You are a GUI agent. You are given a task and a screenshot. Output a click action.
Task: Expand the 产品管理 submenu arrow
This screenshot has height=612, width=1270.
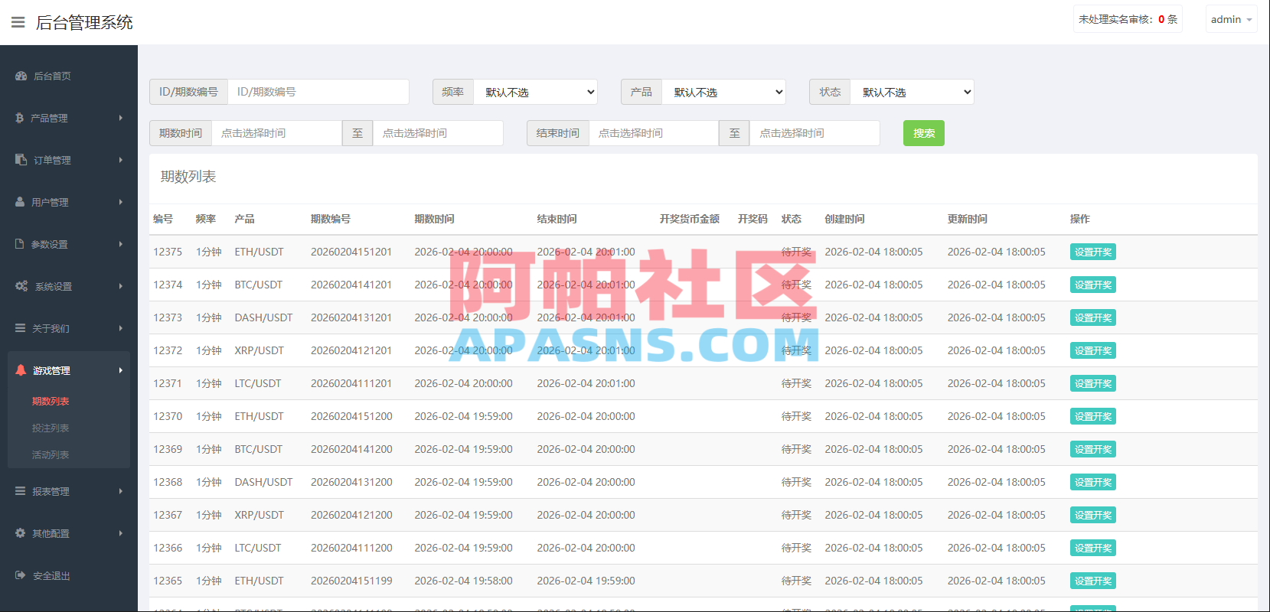point(121,118)
